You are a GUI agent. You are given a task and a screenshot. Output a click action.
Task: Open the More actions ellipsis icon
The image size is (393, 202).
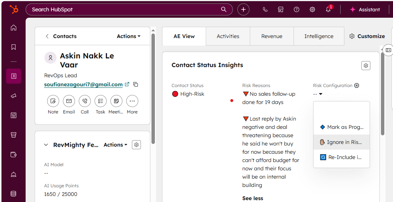point(132,101)
